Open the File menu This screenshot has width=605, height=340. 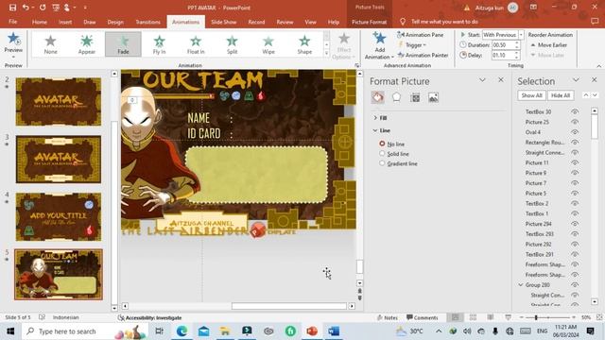(12, 22)
